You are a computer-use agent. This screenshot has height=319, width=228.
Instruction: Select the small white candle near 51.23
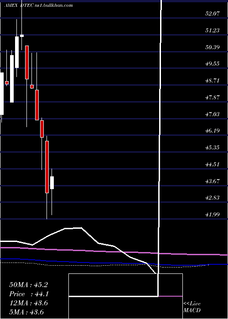[22, 36]
